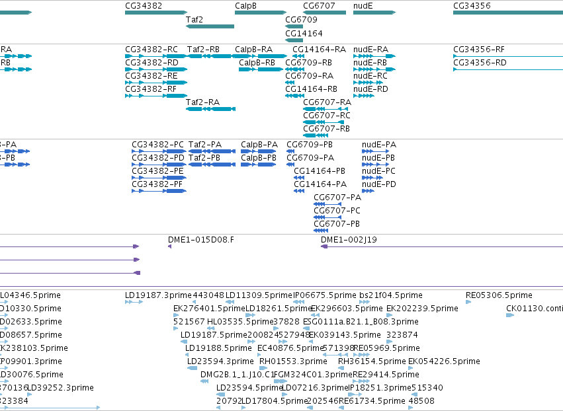563x411 pixels.
Task: Click the CG34356 gene bar glyph
Action: pos(508,13)
